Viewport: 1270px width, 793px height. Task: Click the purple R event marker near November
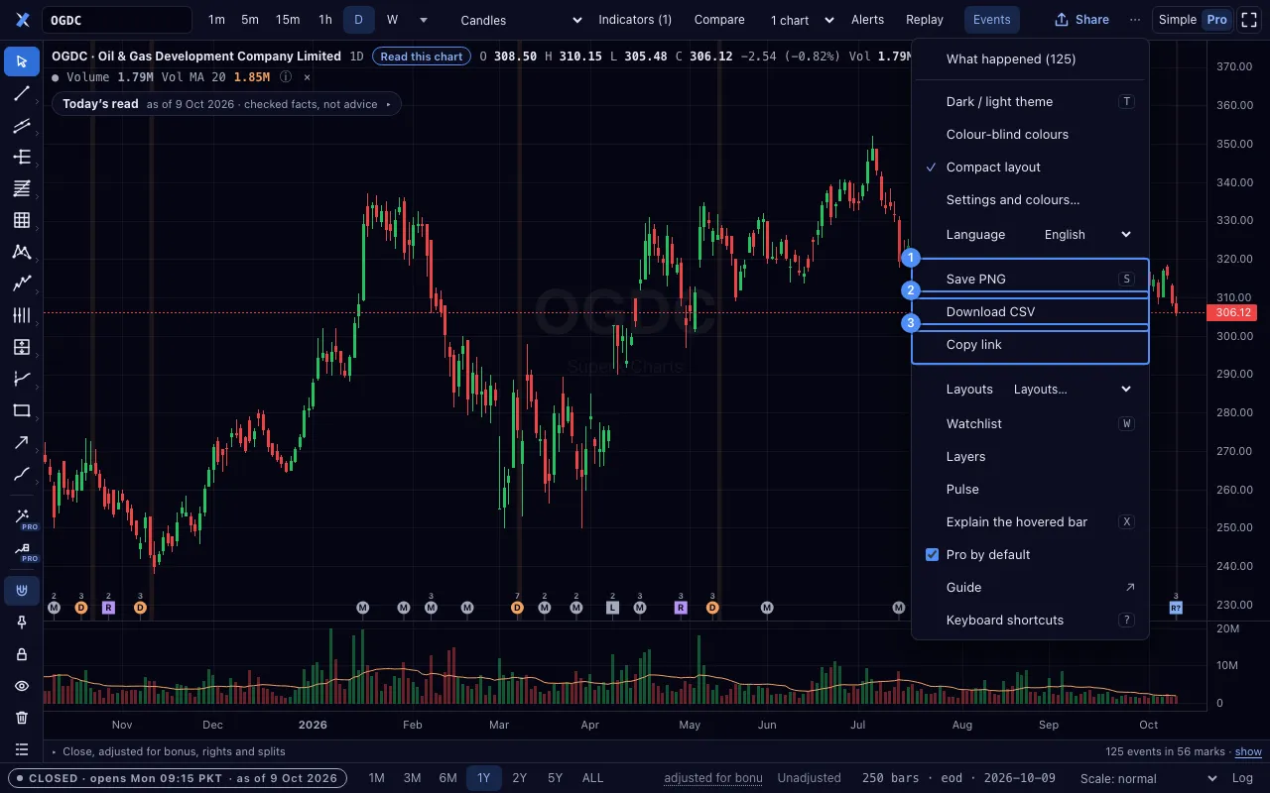(108, 607)
